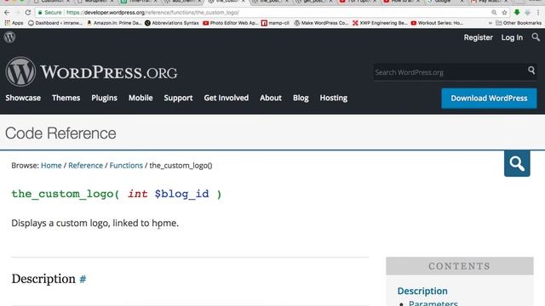
Task: Open the Other Bookmarks folder
Action: coord(519,23)
